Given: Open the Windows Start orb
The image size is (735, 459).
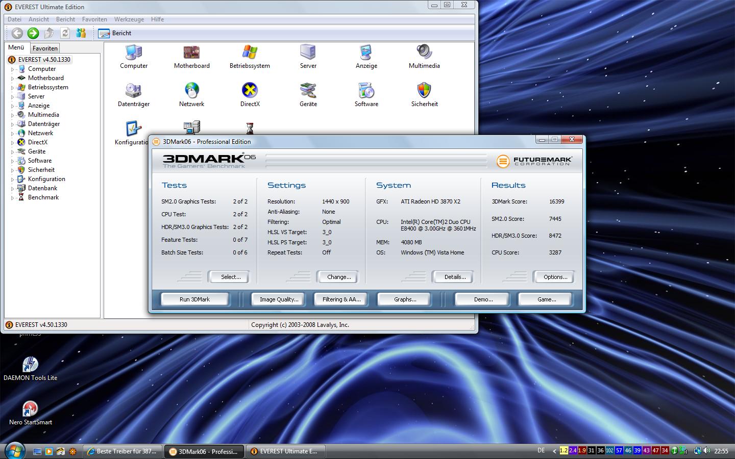Looking at the screenshot, I should pos(14,451).
